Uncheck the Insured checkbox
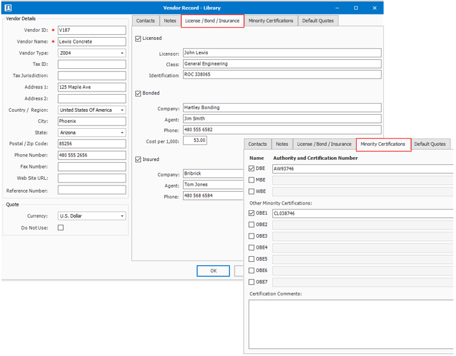Image resolution: width=456 pixels, height=356 pixels. 138,160
